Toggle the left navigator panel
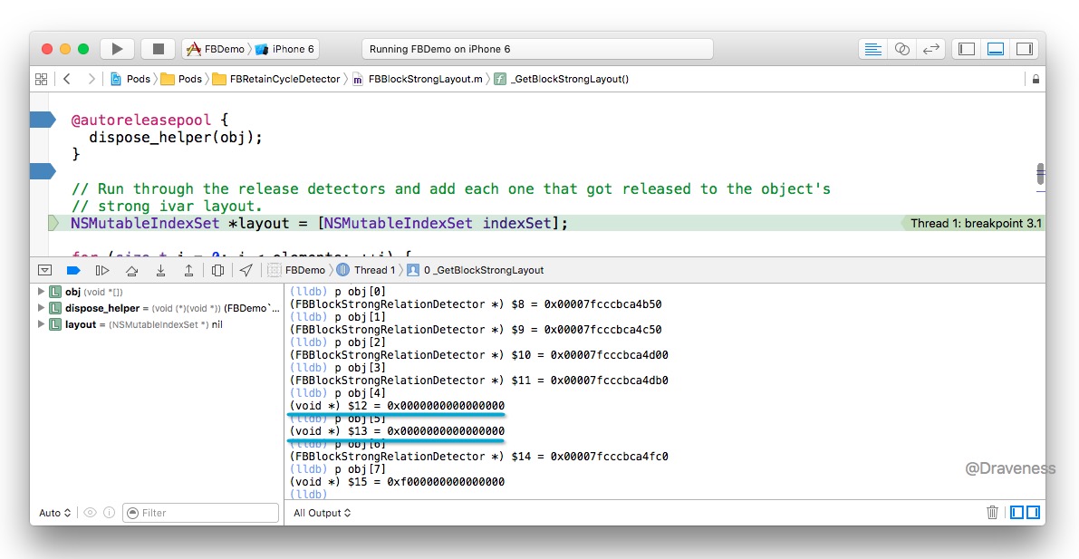1079x559 pixels. pos(967,49)
